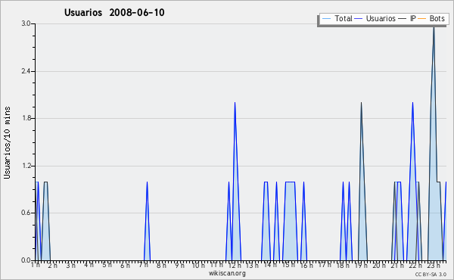The width and height of the screenshot is (454, 280).
Task: Click the '17 h' x-axis label
Action: click(x=325, y=265)
